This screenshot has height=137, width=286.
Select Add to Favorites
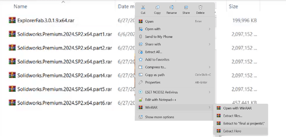point(175,59)
